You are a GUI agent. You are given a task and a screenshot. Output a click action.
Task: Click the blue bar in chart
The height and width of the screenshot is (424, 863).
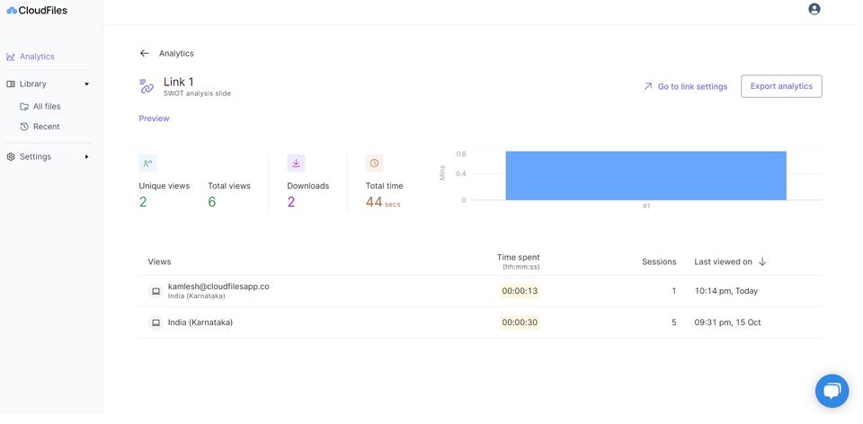pyautogui.click(x=645, y=175)
